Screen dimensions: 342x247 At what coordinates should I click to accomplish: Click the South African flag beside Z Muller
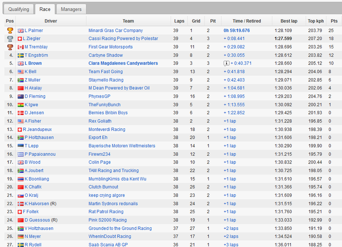[21, 80]
